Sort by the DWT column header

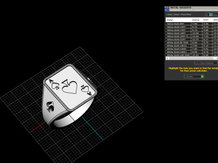pos(207,20)
